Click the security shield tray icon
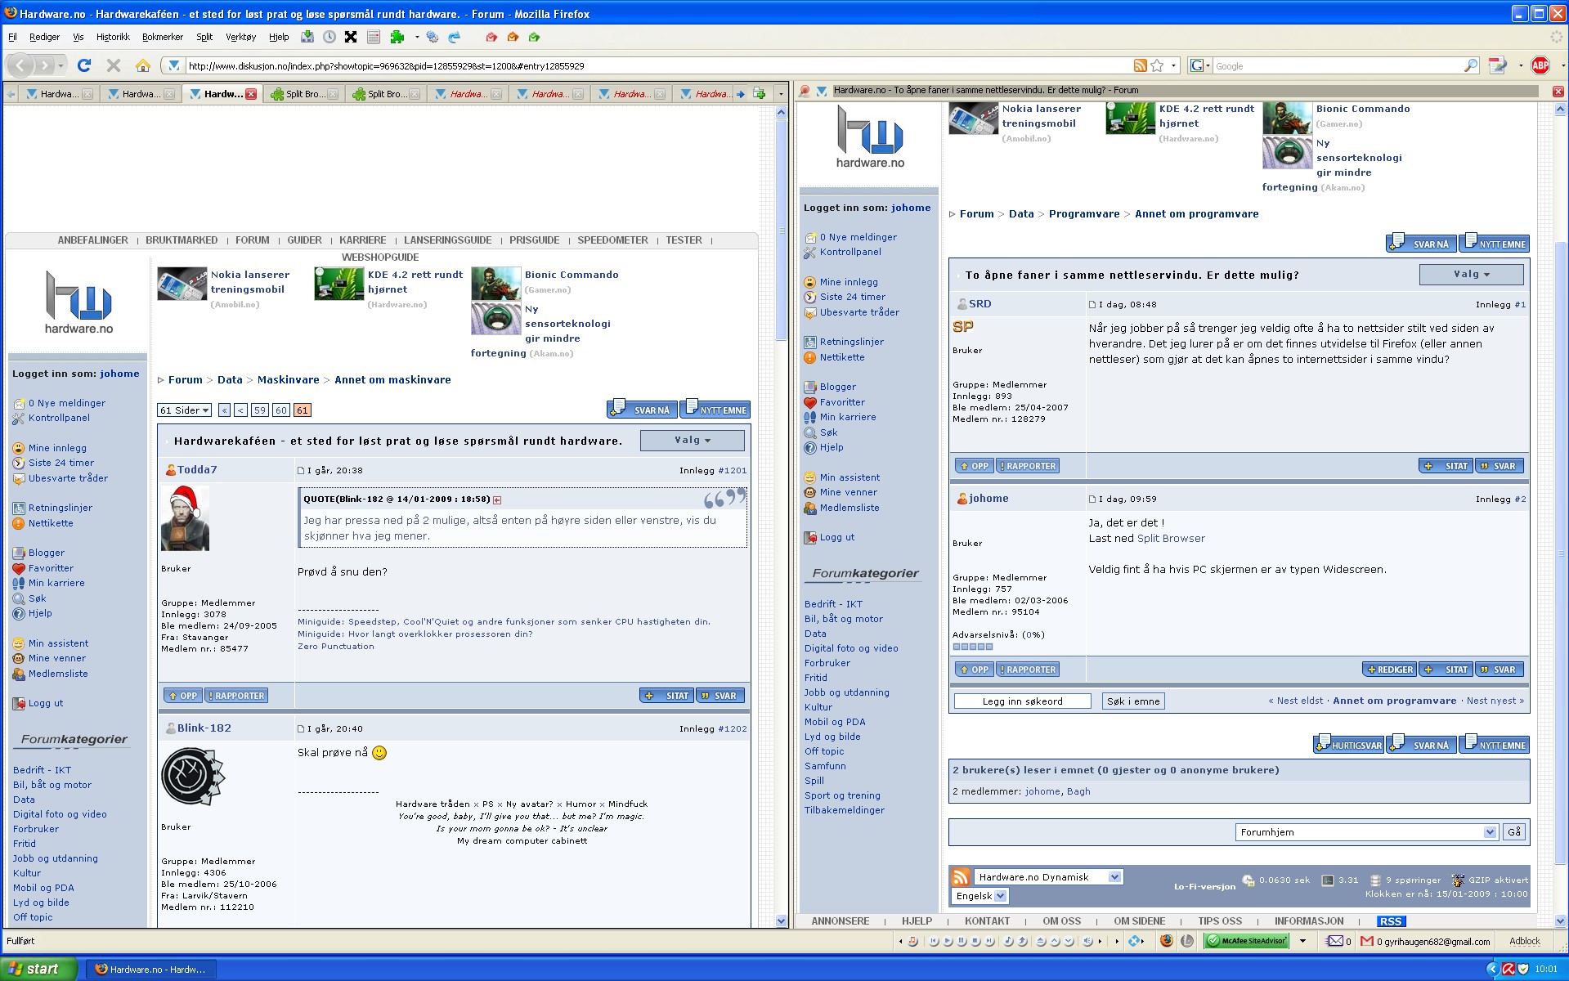This screenshot has width=1569, height=981. click(1523, 970)
